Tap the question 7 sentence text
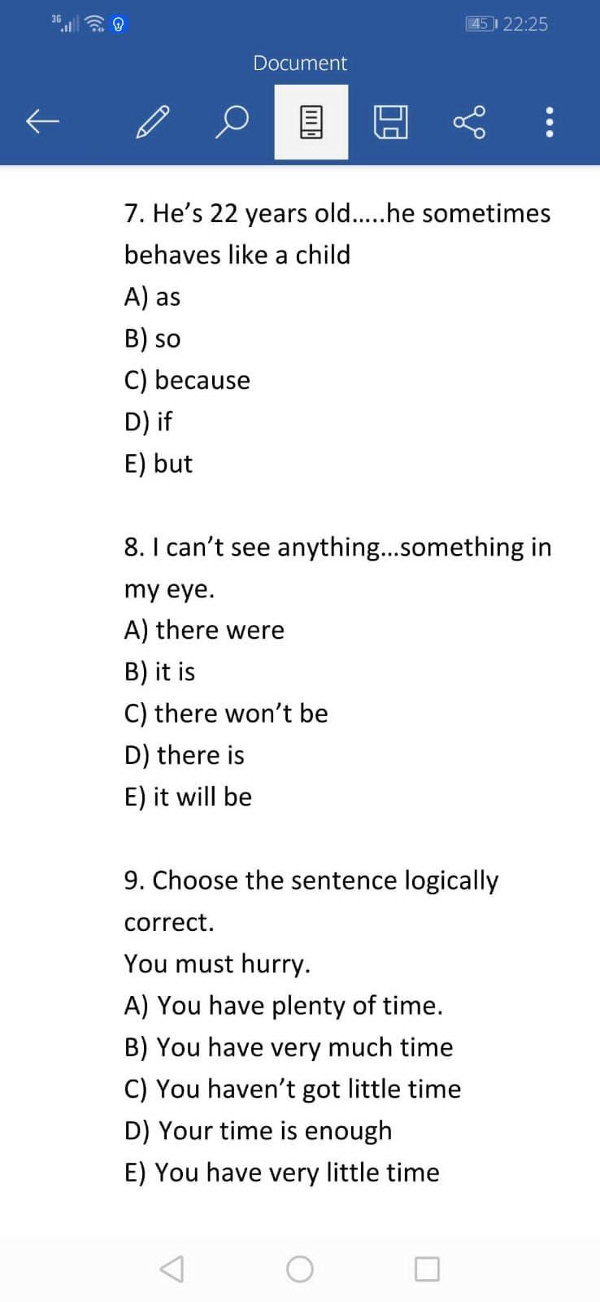600x1302 pixels. coord(337,213)
